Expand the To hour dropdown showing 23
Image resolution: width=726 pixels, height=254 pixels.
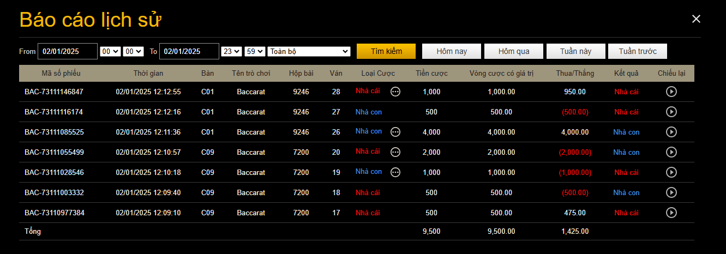click(x=231, y=51)
